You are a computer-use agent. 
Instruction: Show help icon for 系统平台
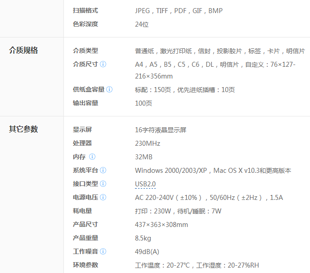[x=103, y=170]
